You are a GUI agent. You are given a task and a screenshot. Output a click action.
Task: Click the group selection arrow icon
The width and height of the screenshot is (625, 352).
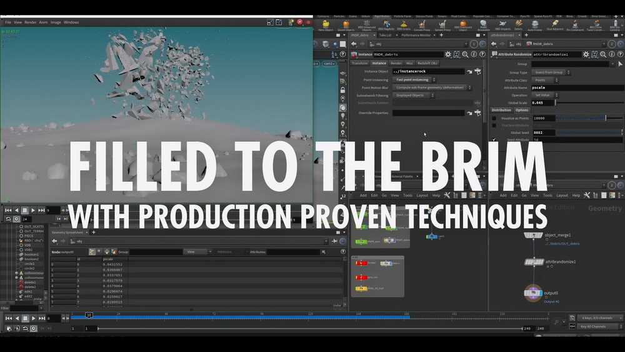(x=620, y=64)
